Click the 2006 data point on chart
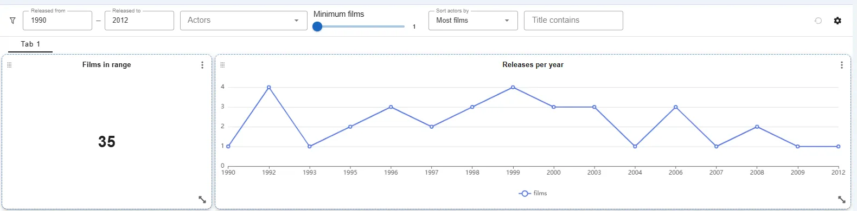The width and height of the screenshot is (857, 211). click(x=676, y=107)
